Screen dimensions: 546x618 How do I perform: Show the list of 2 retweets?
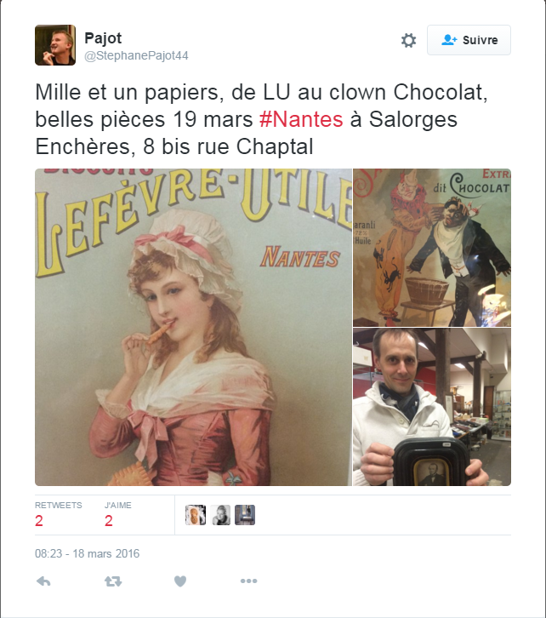click(59, 515)
